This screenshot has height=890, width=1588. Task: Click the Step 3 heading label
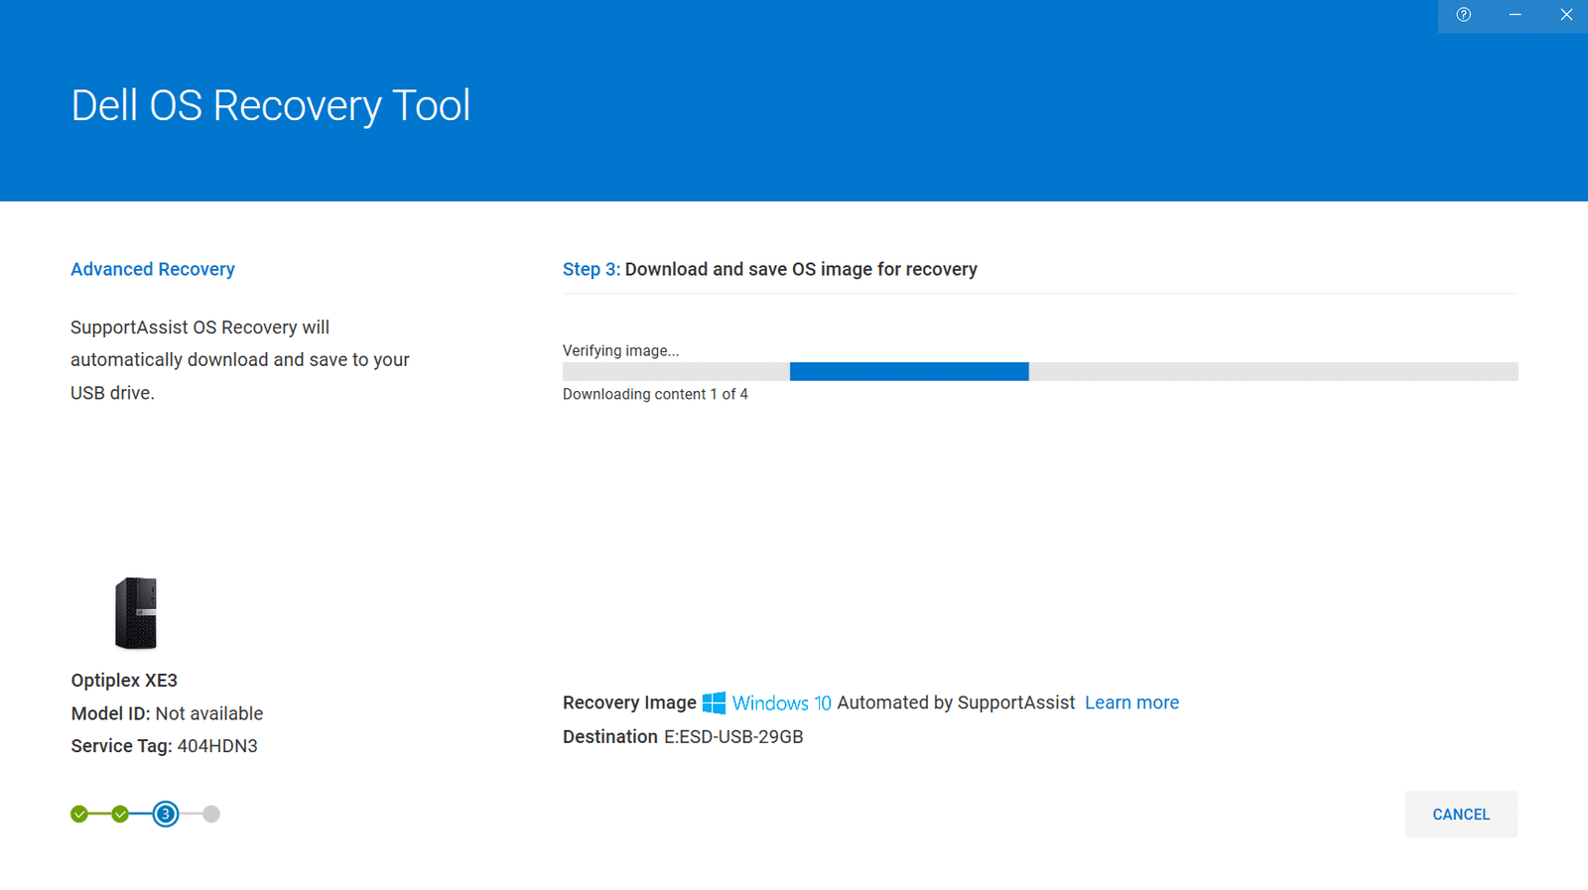coord(592,269)
